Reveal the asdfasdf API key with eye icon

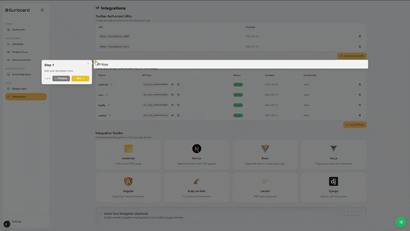point(172,84)
